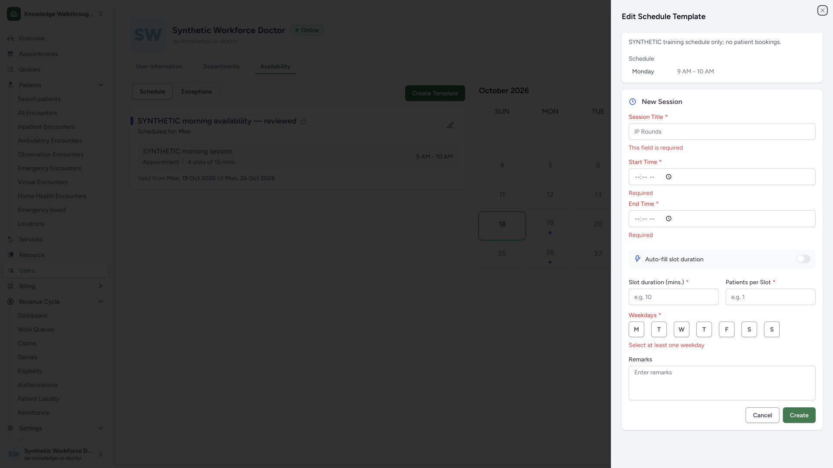Click the Billing sidebar icon
Image resolution: width=833 pixels, height=468 pixels.
(x=10, y=286)
